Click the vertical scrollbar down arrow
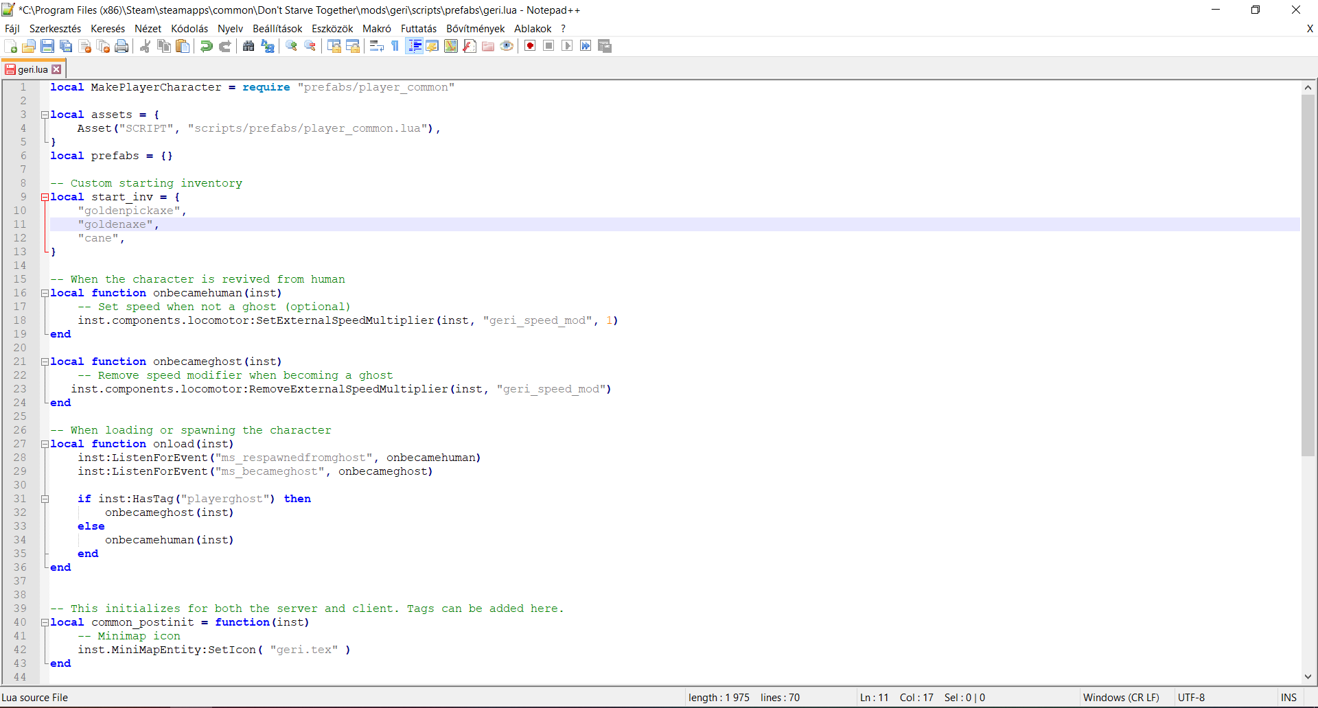The width and height of the screenshot is (1318, 708). [x=1308, y=676]
